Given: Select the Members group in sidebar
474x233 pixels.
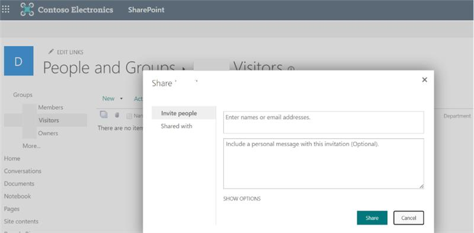Looking at the screenshot, I should click(x=50, y=107).
